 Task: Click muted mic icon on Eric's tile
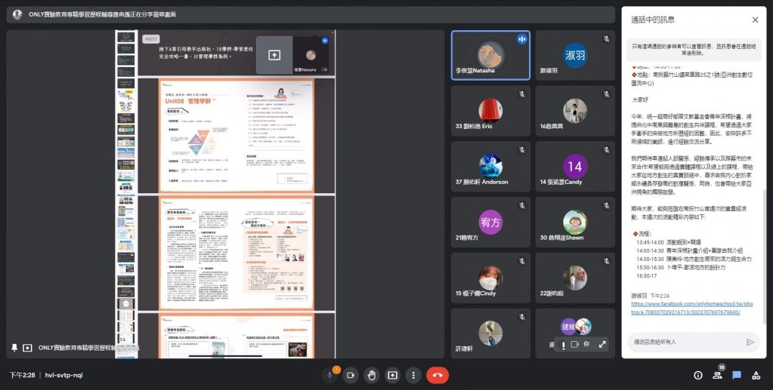point(522,94)
